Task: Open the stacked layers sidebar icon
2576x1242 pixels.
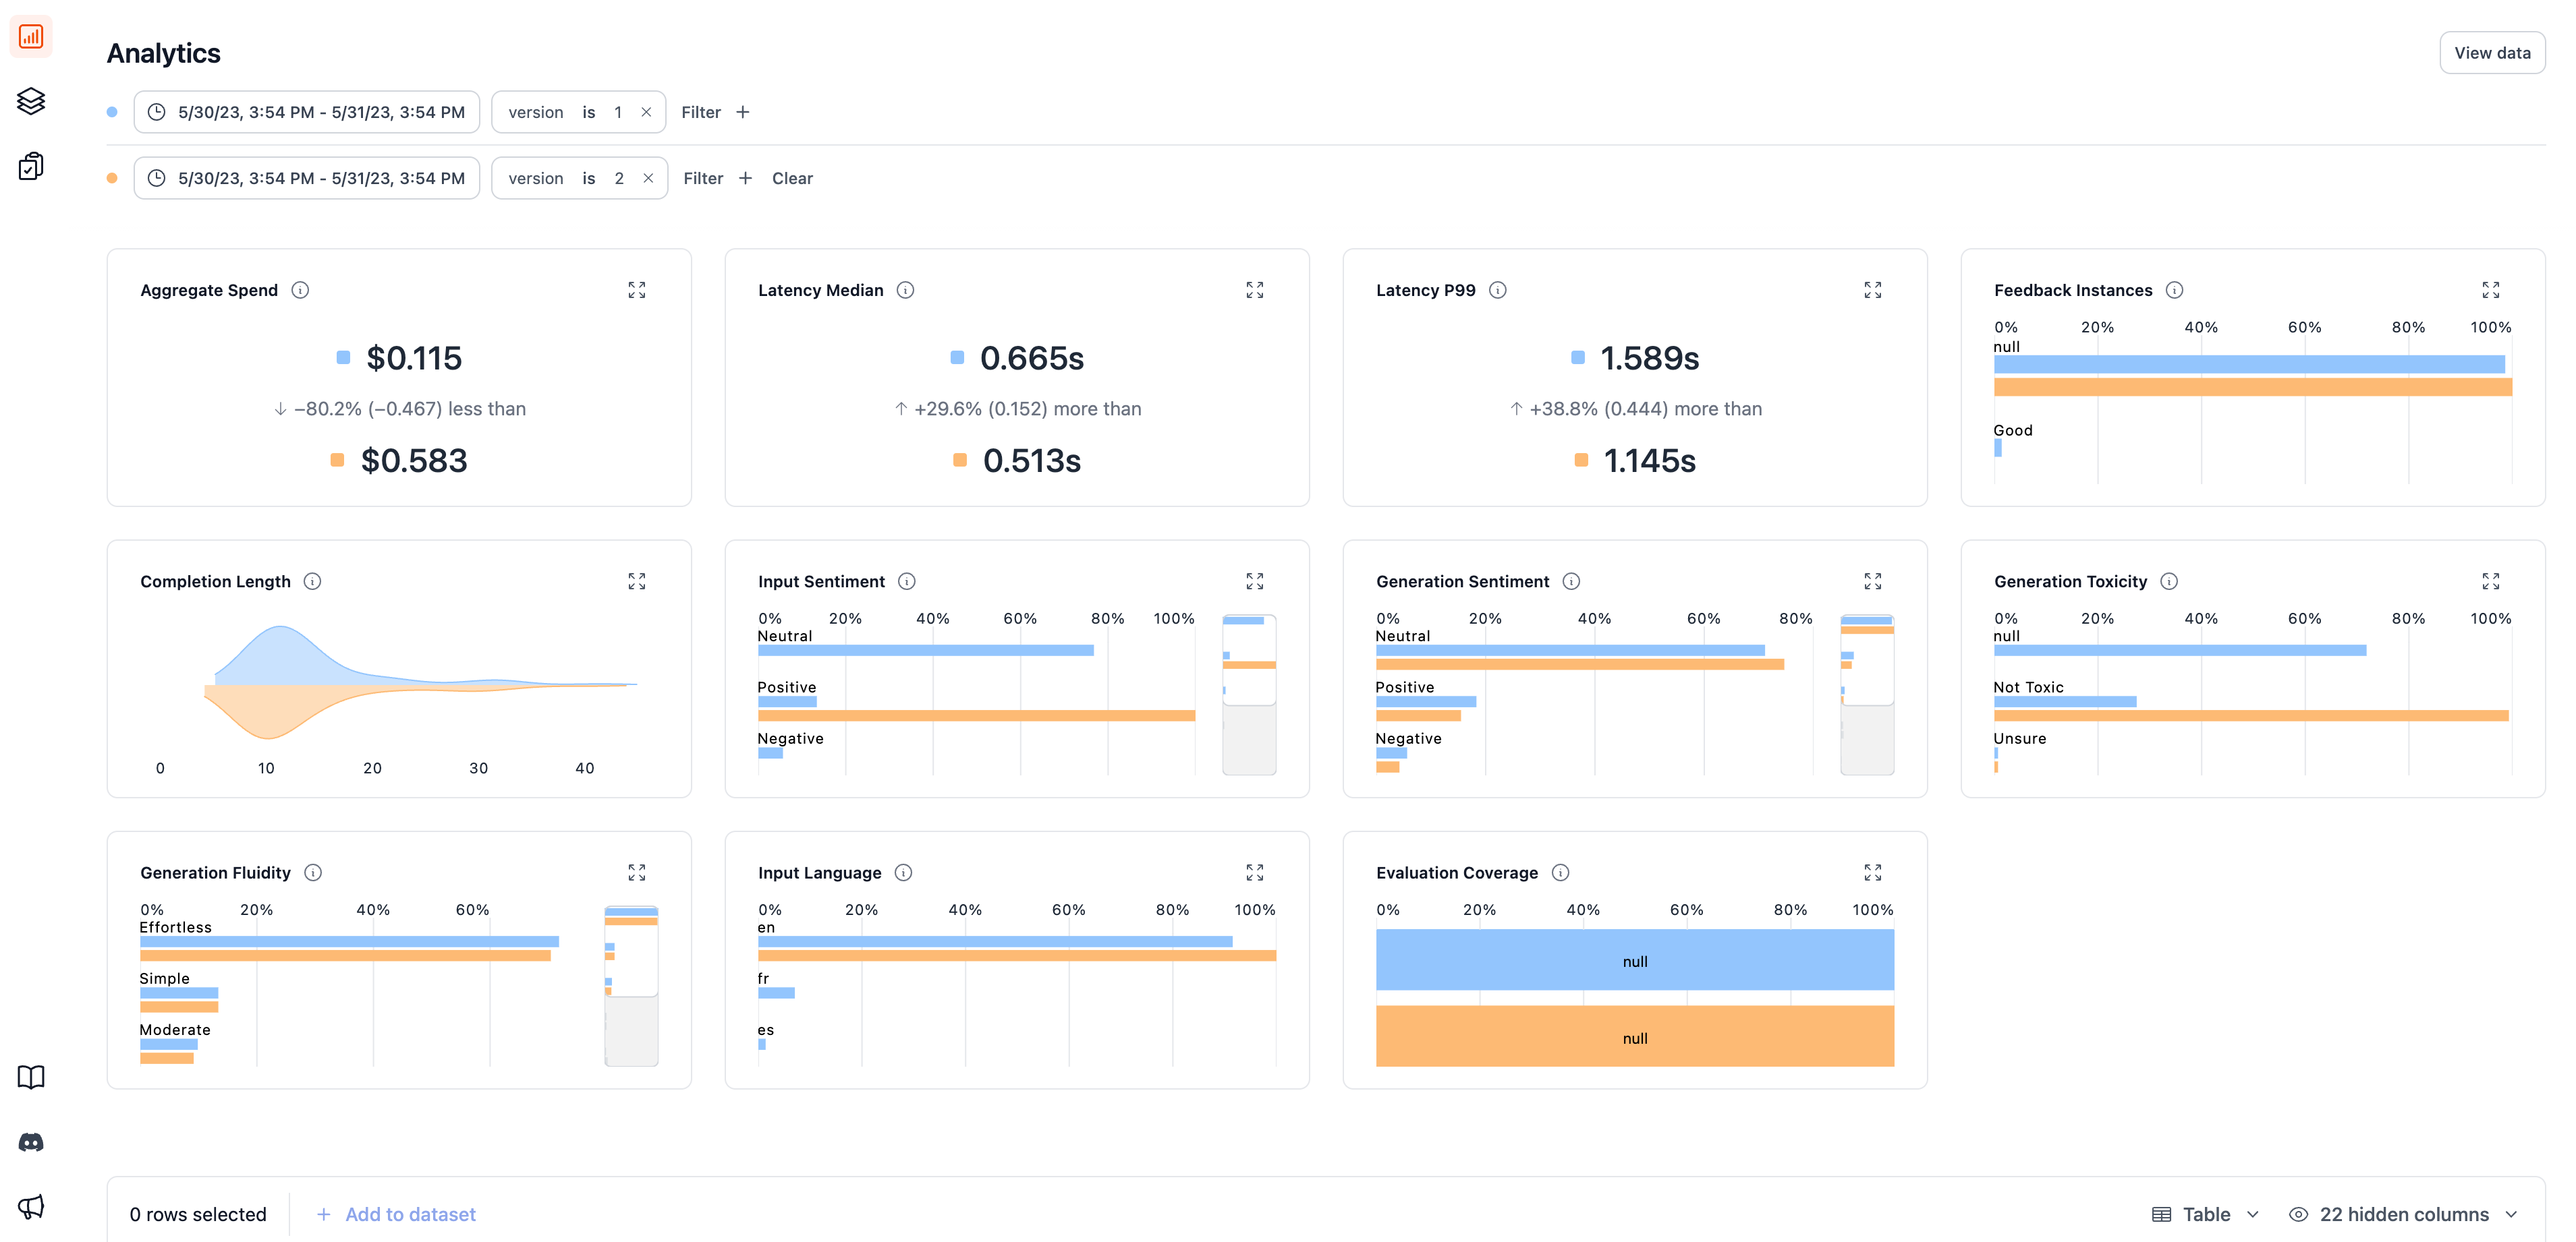Action: pos(31,101)
